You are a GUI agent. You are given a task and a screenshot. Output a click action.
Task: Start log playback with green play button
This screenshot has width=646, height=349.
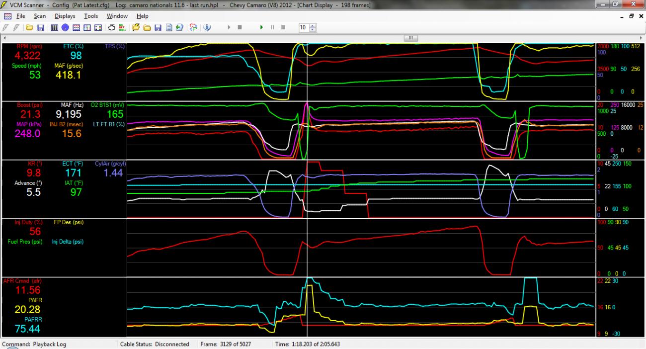261,27
